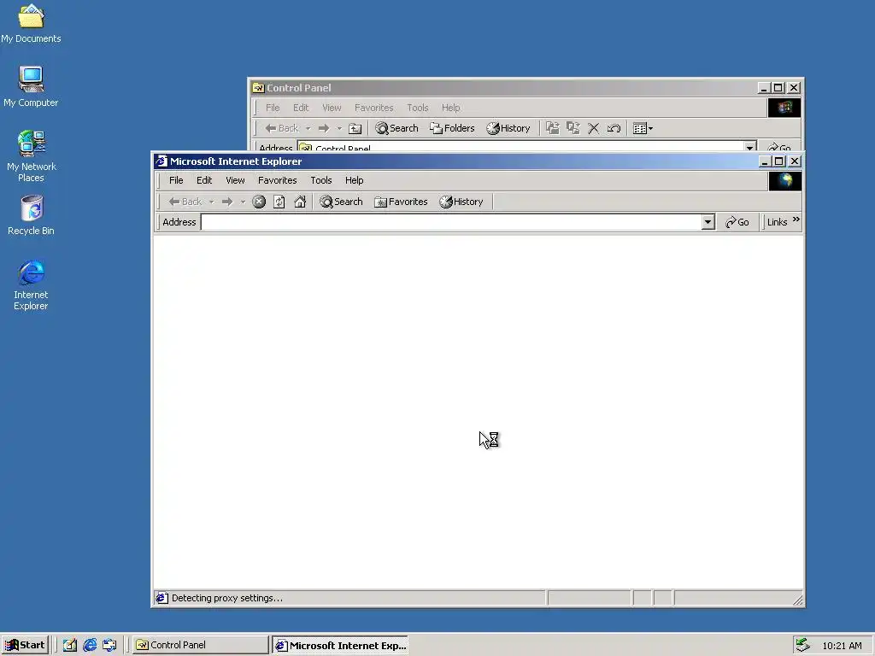
Task: Open Address bar dropdown in Internet Explorer
Action: [708, 222]
